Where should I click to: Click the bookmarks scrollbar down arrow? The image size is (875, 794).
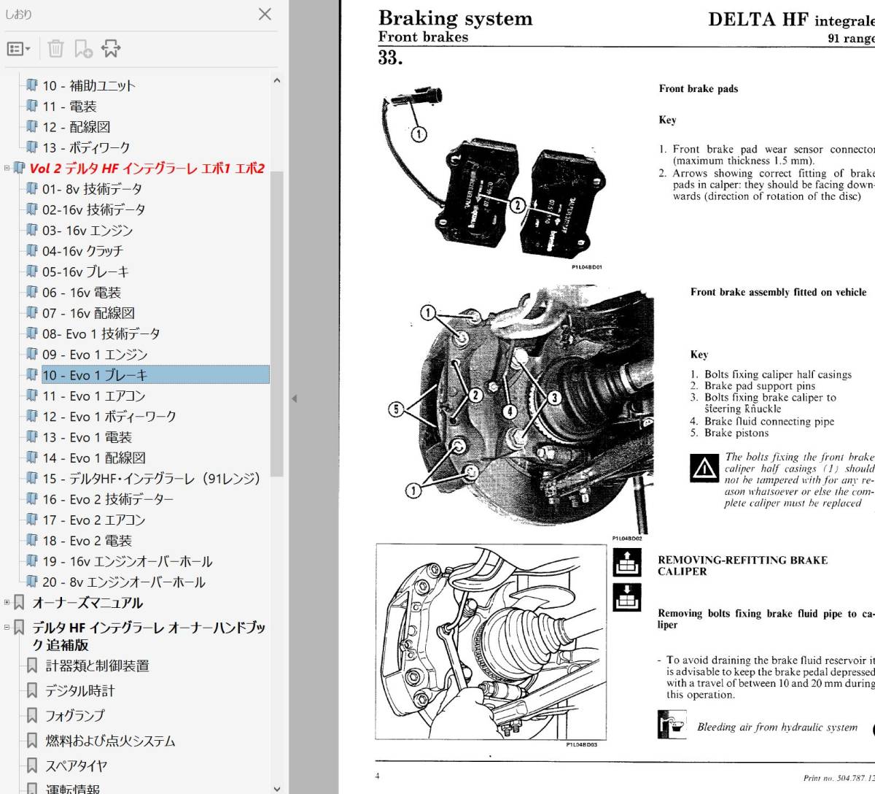[x=276, y=787]
